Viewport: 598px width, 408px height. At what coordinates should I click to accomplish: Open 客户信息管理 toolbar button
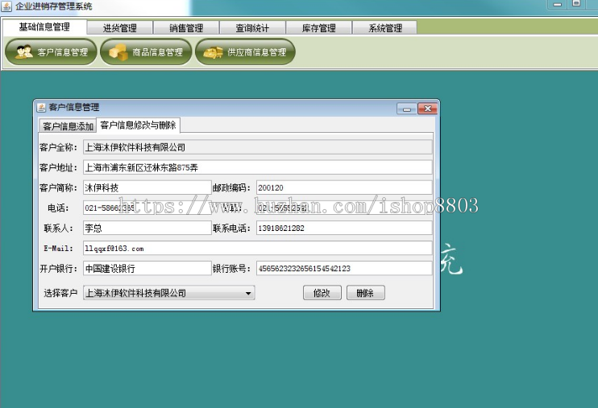click(x=51, y=52)
